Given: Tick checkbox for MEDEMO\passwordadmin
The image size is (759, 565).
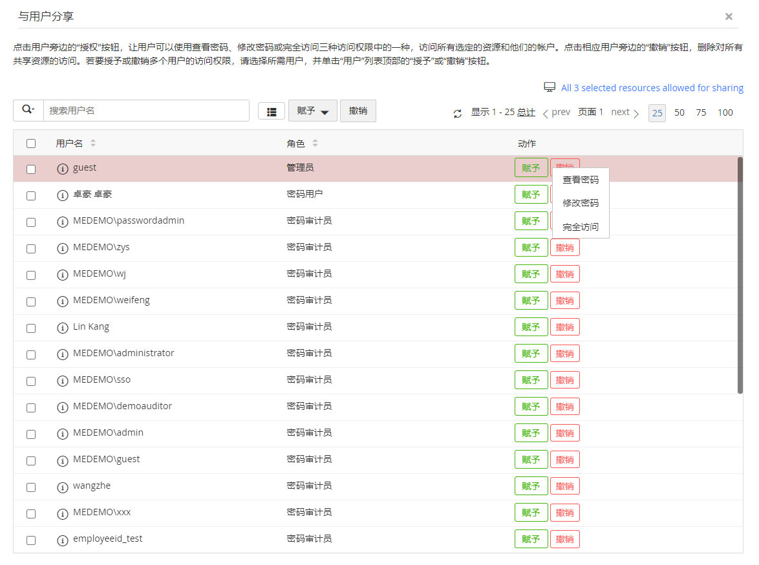Looking at the screenshot, I should click(31, 222).
